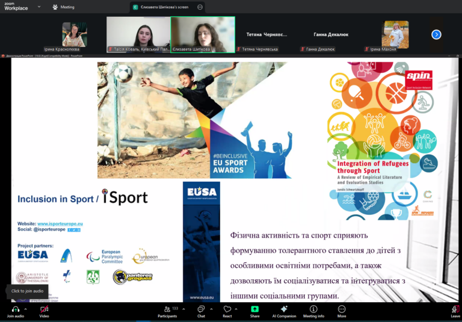Screen dimensions: 462x322
Task: Open AI Companion
Action: tap(284, 309)
